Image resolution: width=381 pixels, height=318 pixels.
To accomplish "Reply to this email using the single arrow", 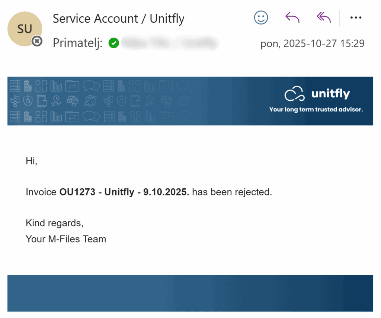I will (x=292, y=17).
